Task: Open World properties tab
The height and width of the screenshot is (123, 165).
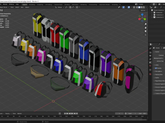Action: [150, 66]
